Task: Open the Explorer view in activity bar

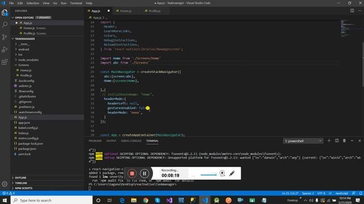Action: point(5,12)
